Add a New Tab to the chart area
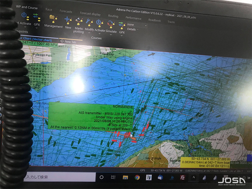This screenshot has width=252, height=189. (x=68, y=42)
